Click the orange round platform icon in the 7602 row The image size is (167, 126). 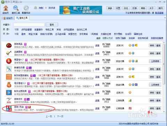pos(130,69)
